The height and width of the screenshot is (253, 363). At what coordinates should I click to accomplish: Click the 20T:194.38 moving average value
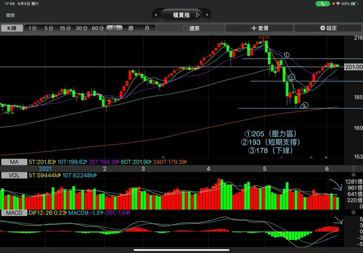(104, 162)
